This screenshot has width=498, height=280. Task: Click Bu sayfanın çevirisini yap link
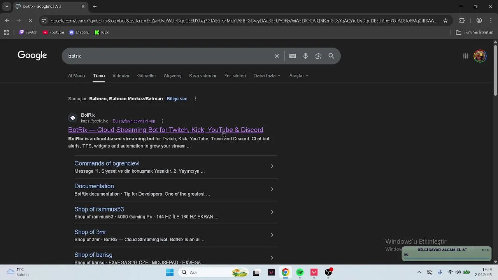pyautogui.click(x=134, y=121)
